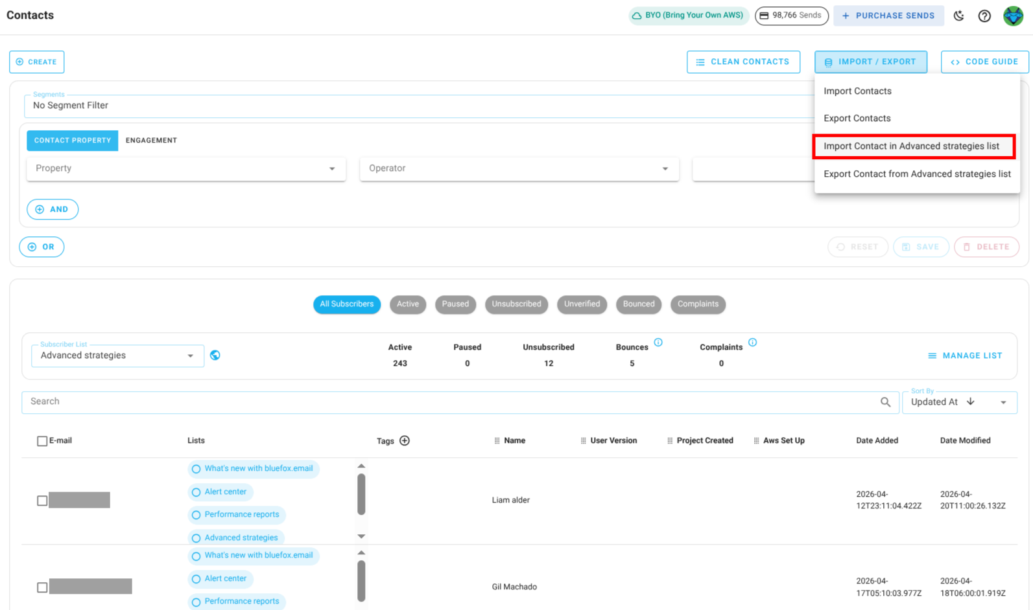Toggle Performance reports chip in Liam alder row
Image resolution: width=1033 pixels, height=610 pixels.
coord(236,515)
